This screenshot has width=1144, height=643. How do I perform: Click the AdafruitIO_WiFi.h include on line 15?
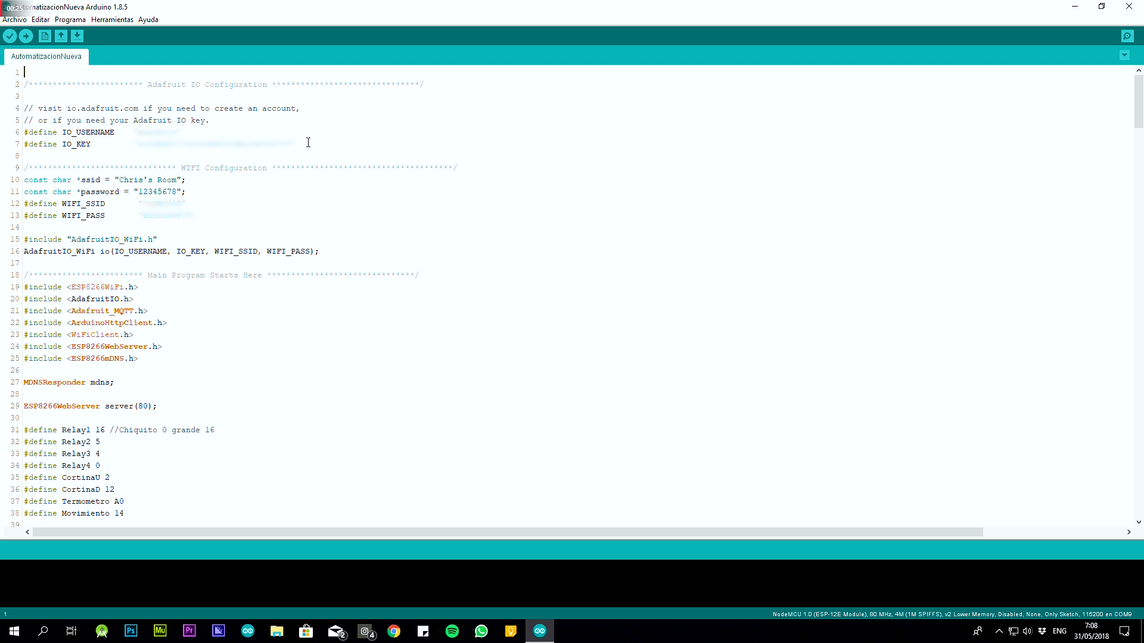[91, 239]
